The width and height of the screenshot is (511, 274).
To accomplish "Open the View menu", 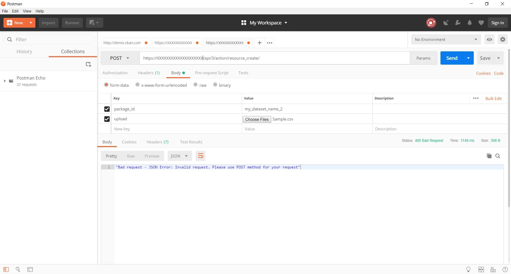I will pos(27,11).
